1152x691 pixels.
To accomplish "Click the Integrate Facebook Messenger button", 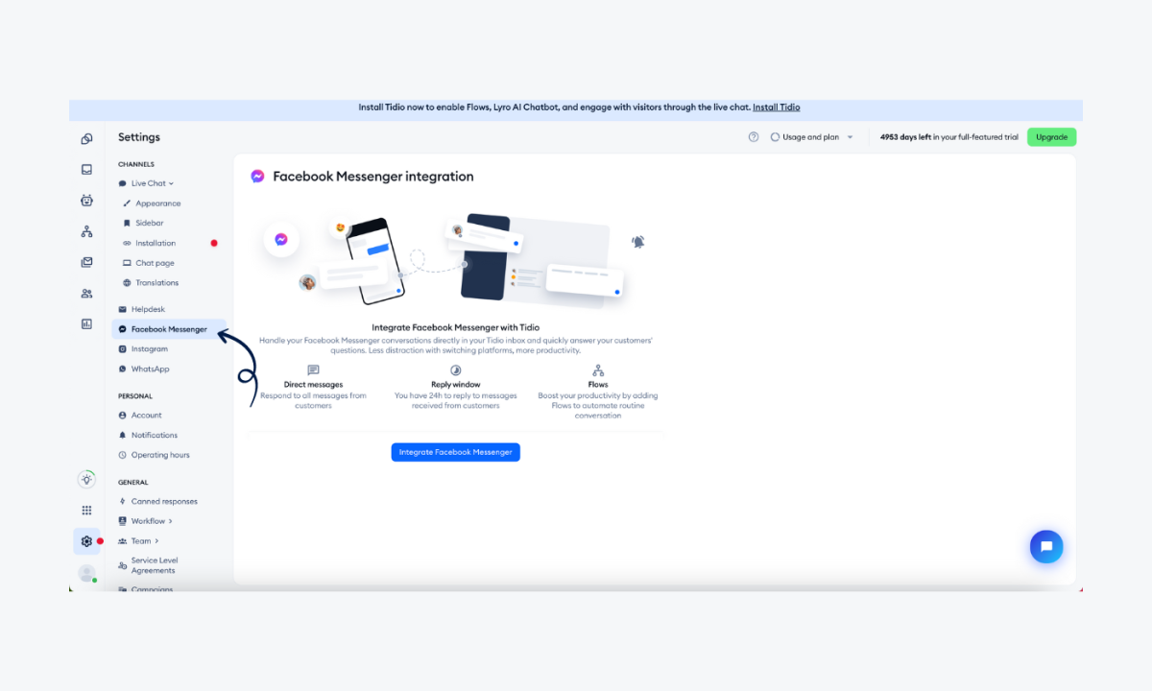I will pos(455,452).
